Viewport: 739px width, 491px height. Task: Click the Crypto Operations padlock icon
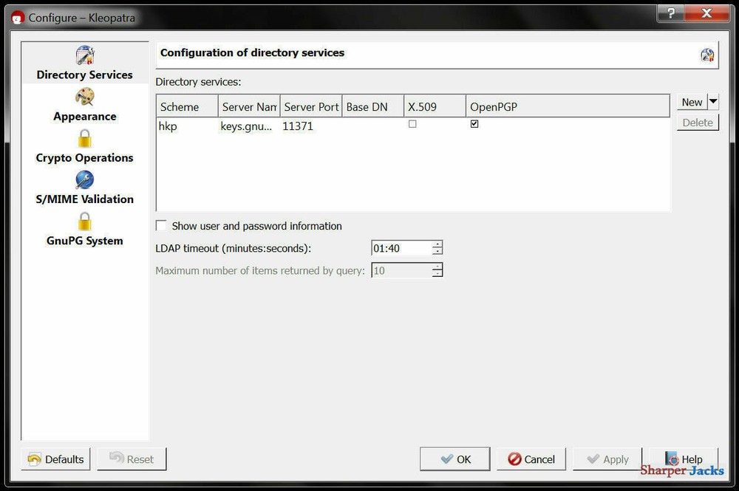point(84,137)
